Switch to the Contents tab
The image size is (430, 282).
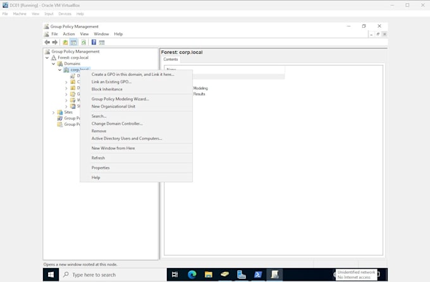point(171,59)
